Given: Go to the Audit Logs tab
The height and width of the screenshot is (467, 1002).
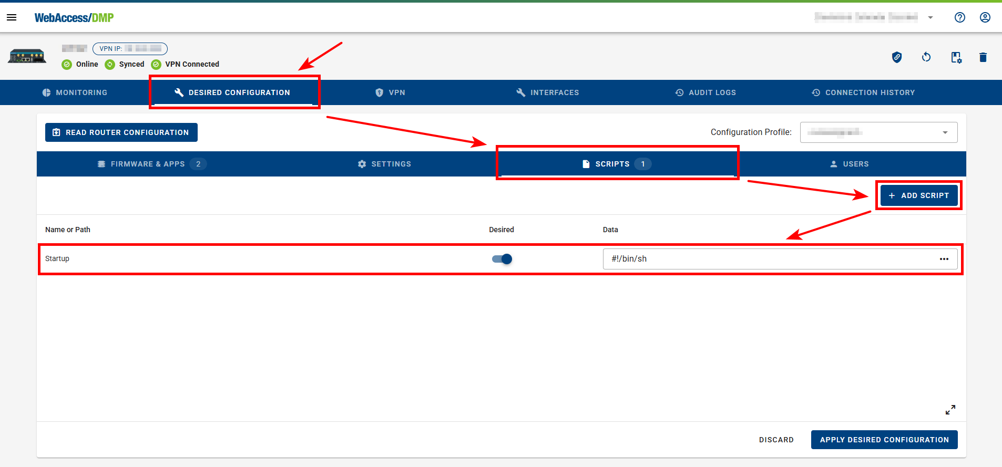Looking at the screenshot, I should (x=706, y=92).
